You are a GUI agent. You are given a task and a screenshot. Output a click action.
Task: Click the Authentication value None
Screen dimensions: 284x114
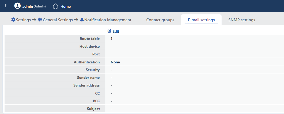(115, 62)
